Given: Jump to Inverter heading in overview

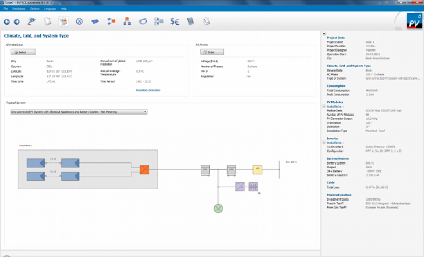Looking at the screenshot, I should tap(333, 138).
